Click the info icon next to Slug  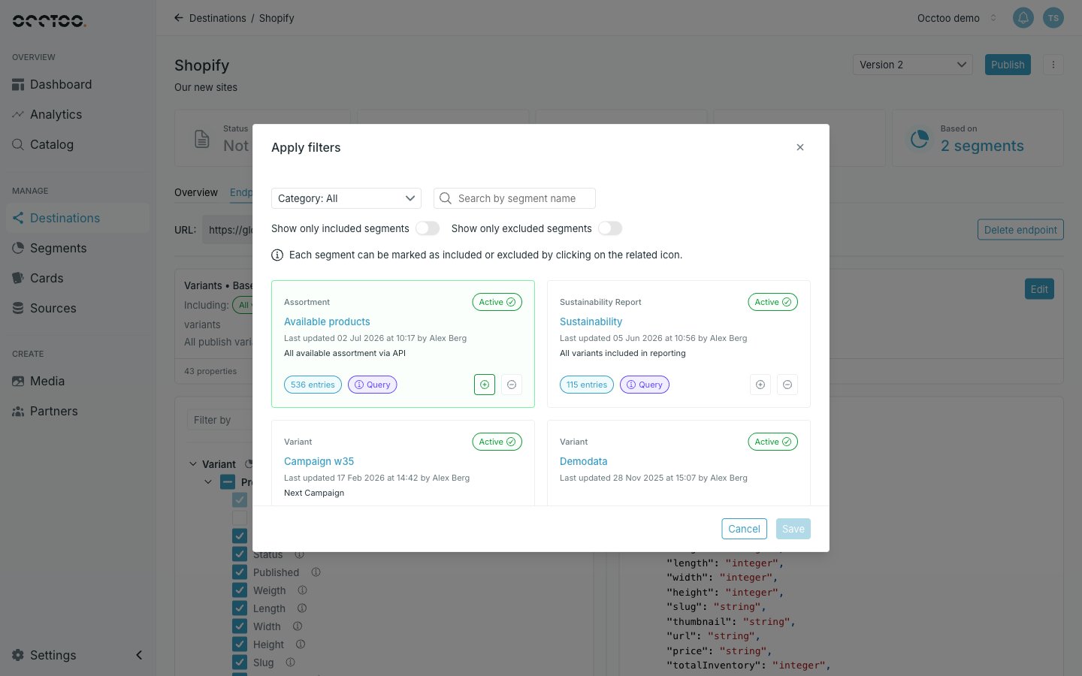[291, 662]
